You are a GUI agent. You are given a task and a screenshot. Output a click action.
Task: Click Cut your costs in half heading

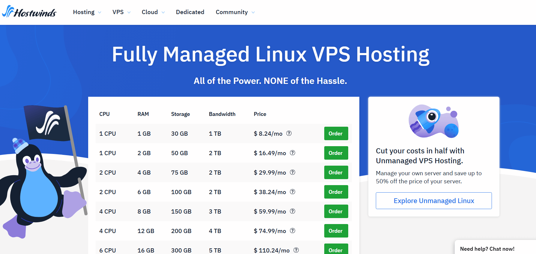coord(420,156)
